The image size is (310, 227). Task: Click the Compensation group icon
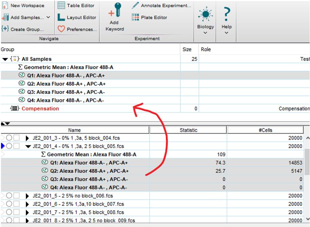[15, 108]
